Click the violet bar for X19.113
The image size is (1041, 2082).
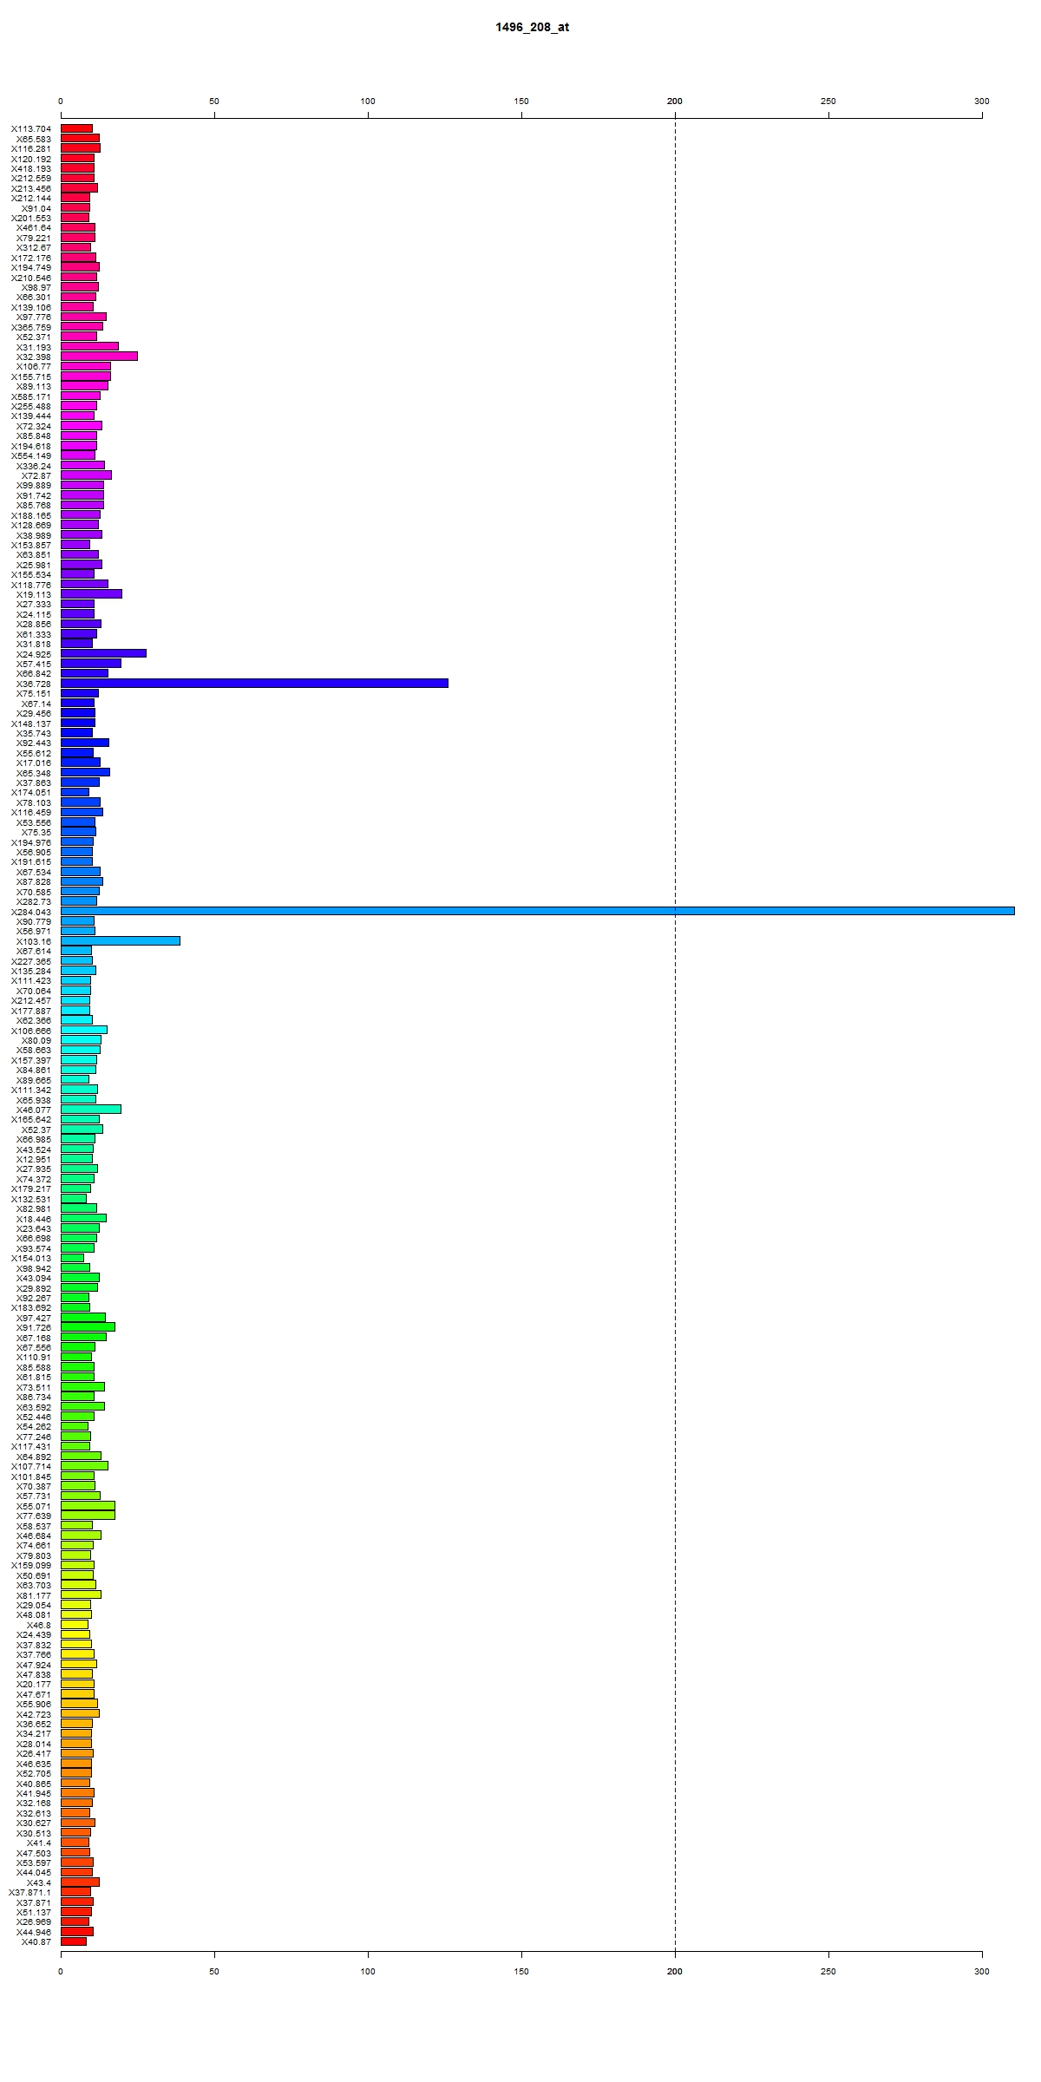point(91,594)
